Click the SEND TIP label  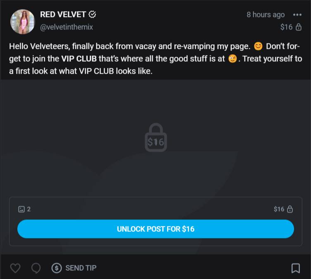coord(81,268)
